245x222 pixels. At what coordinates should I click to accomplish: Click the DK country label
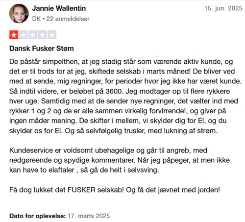pos(36,19)
